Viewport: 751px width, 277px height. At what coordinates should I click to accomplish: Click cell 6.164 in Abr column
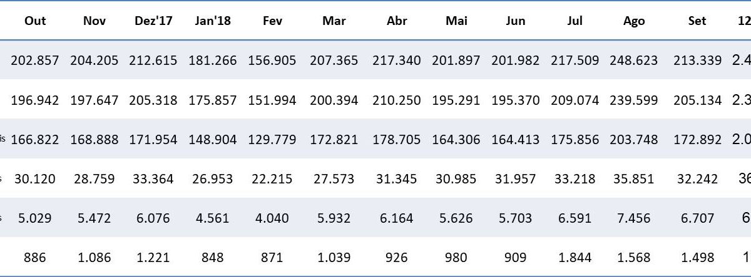(x=397, y=218)
